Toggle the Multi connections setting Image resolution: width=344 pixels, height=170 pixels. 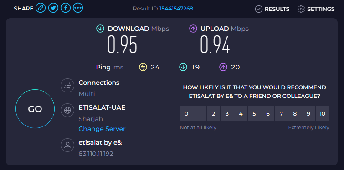[87, 94]
